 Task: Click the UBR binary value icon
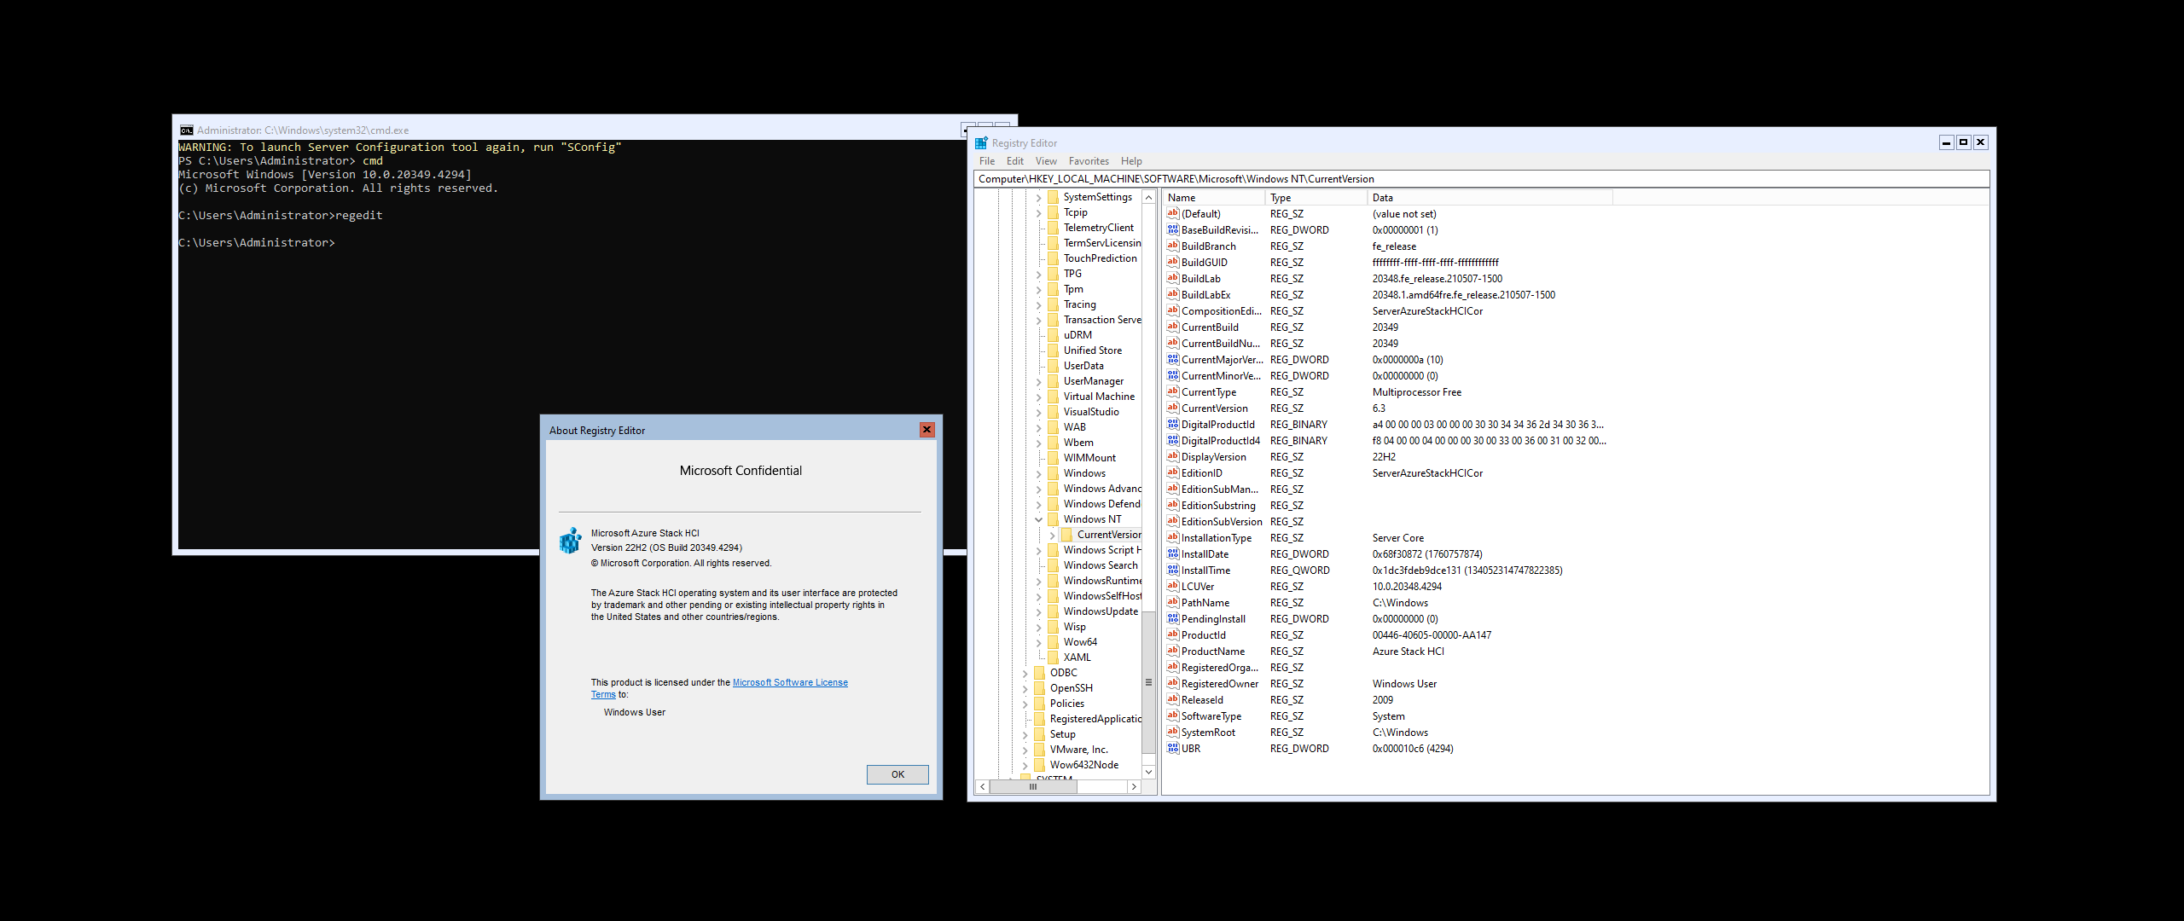pyautogui.click(x=1173, y=749)
